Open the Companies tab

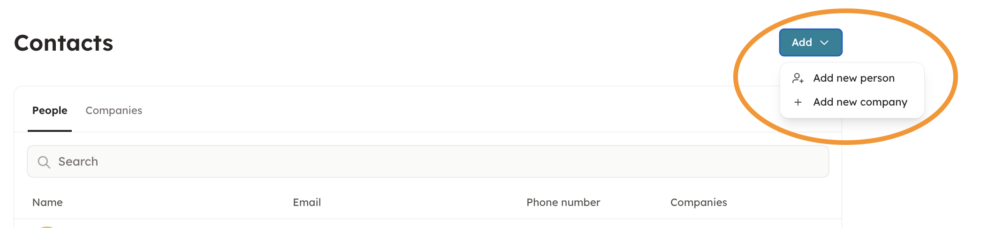(x=114, y=111)
